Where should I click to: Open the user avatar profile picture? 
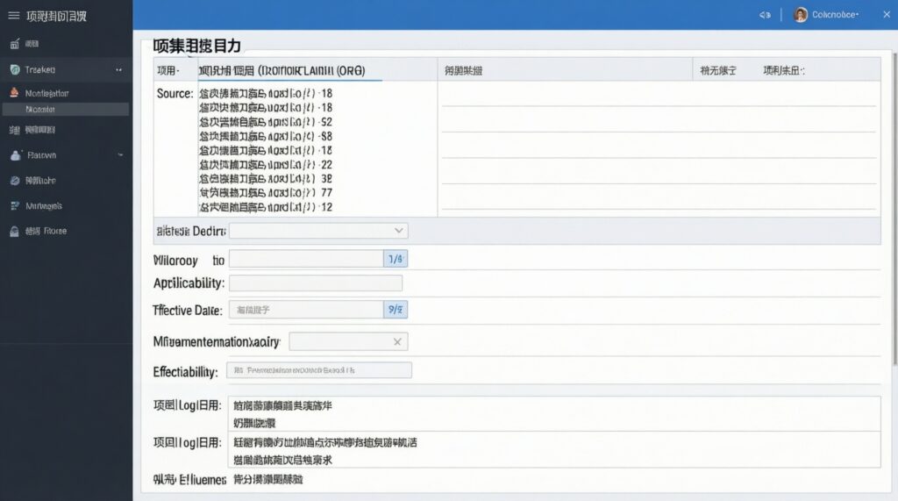800,15
